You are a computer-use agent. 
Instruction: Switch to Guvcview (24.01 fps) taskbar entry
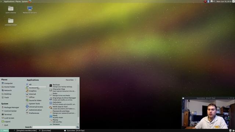(x=74, y=131)
